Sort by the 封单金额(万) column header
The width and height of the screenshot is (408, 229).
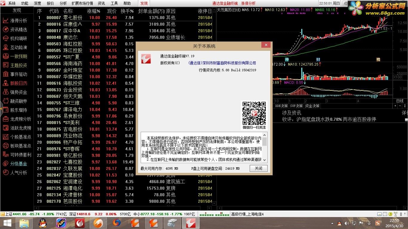click(x=151, y=11)
